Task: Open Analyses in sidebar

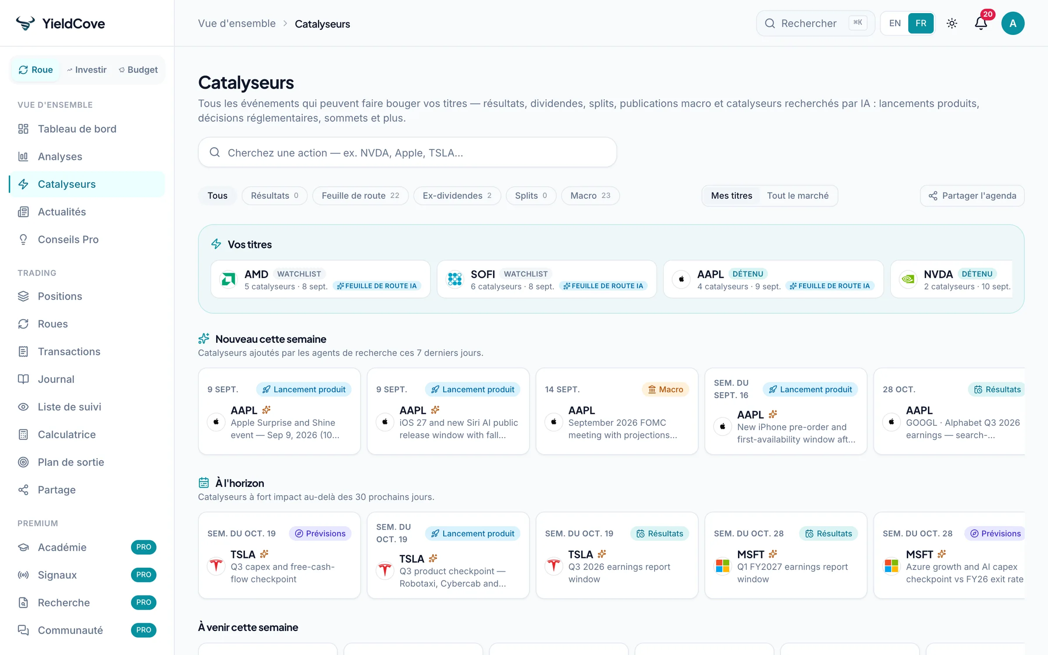Action: tap(87, 156)
